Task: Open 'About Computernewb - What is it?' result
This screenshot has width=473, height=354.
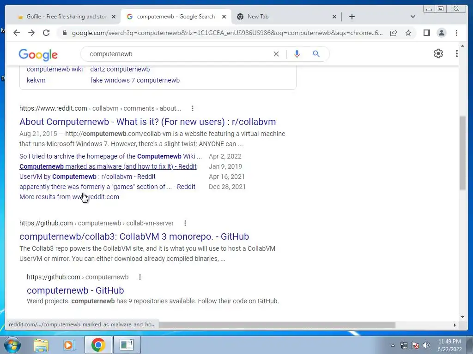Action: [147, 122]
